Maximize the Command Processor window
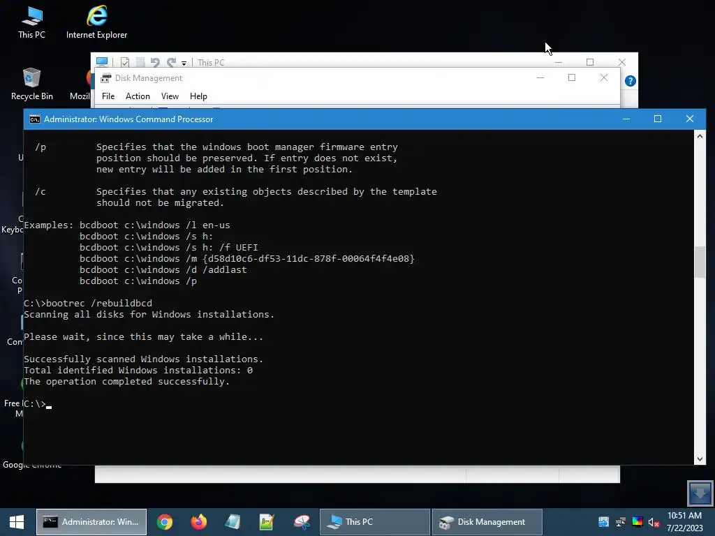This screenshot has height=536, width=715. (658, 119)
